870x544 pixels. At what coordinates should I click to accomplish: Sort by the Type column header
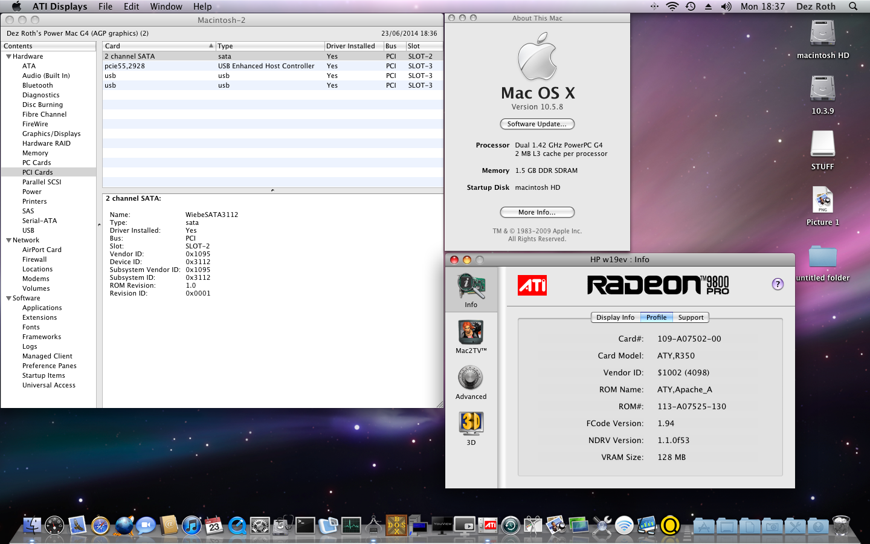(270, 46)
